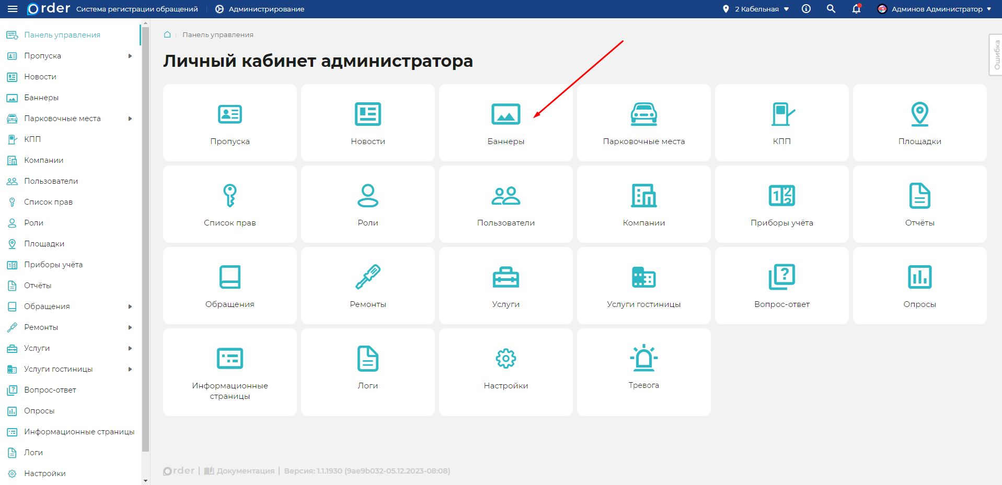Toggle the hamburger menu sidebar button
1002x485 pixels.
click(x=13, y=9)
